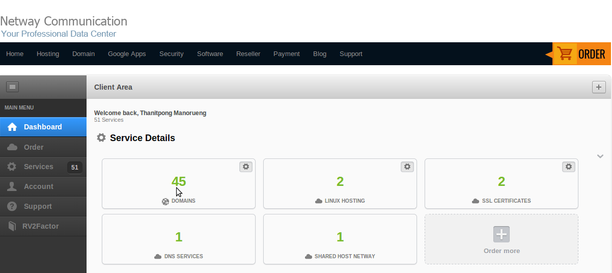Open Services in the sidebar

tap(38, 167)
